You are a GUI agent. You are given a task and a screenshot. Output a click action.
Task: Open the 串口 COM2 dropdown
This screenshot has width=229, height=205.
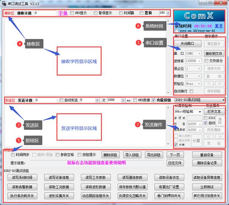tap(193, 54)
